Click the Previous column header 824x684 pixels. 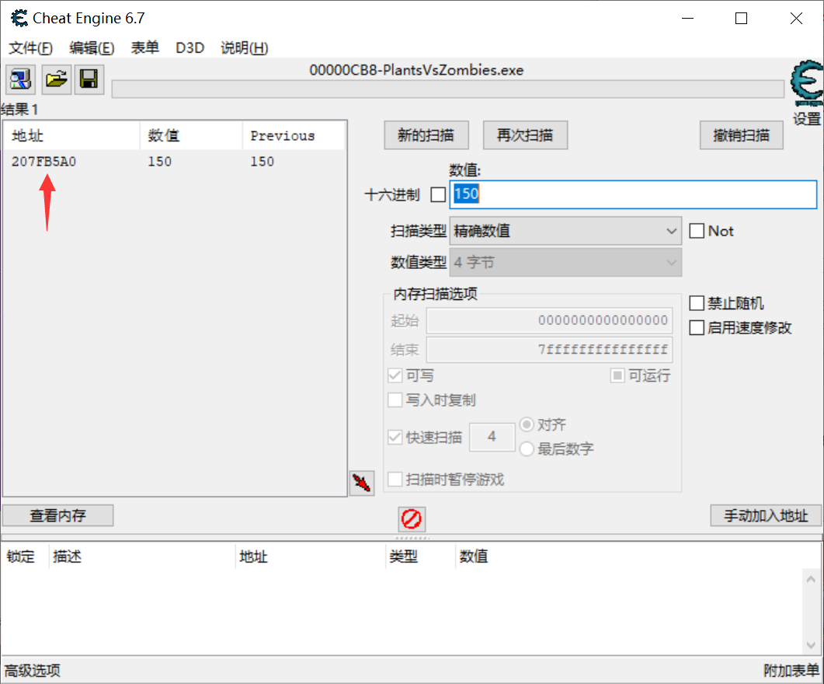coord(294,136)
